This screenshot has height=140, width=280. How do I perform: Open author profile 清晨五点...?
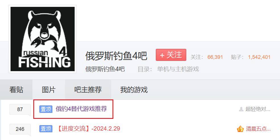[258, 129]
